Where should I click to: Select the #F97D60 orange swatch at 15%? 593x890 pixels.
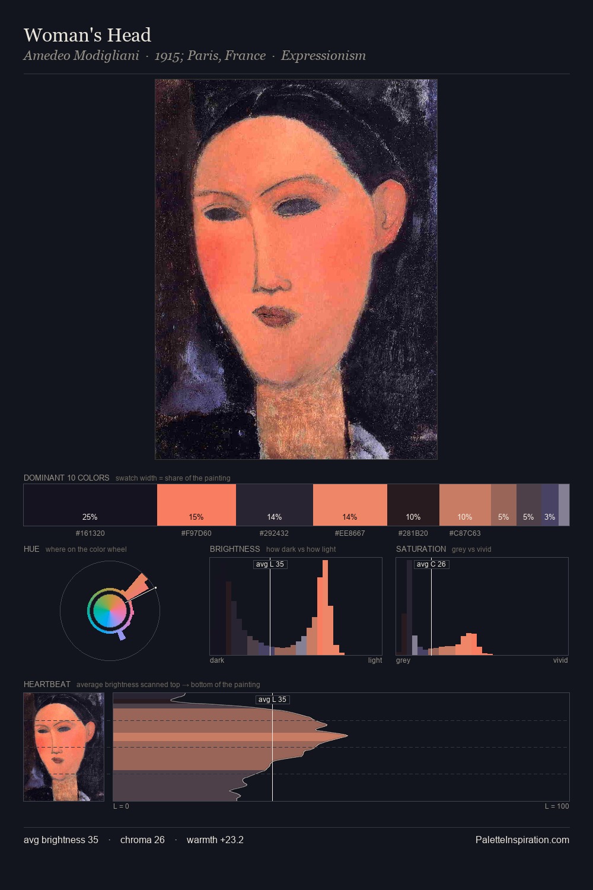[x=196, y=505]
